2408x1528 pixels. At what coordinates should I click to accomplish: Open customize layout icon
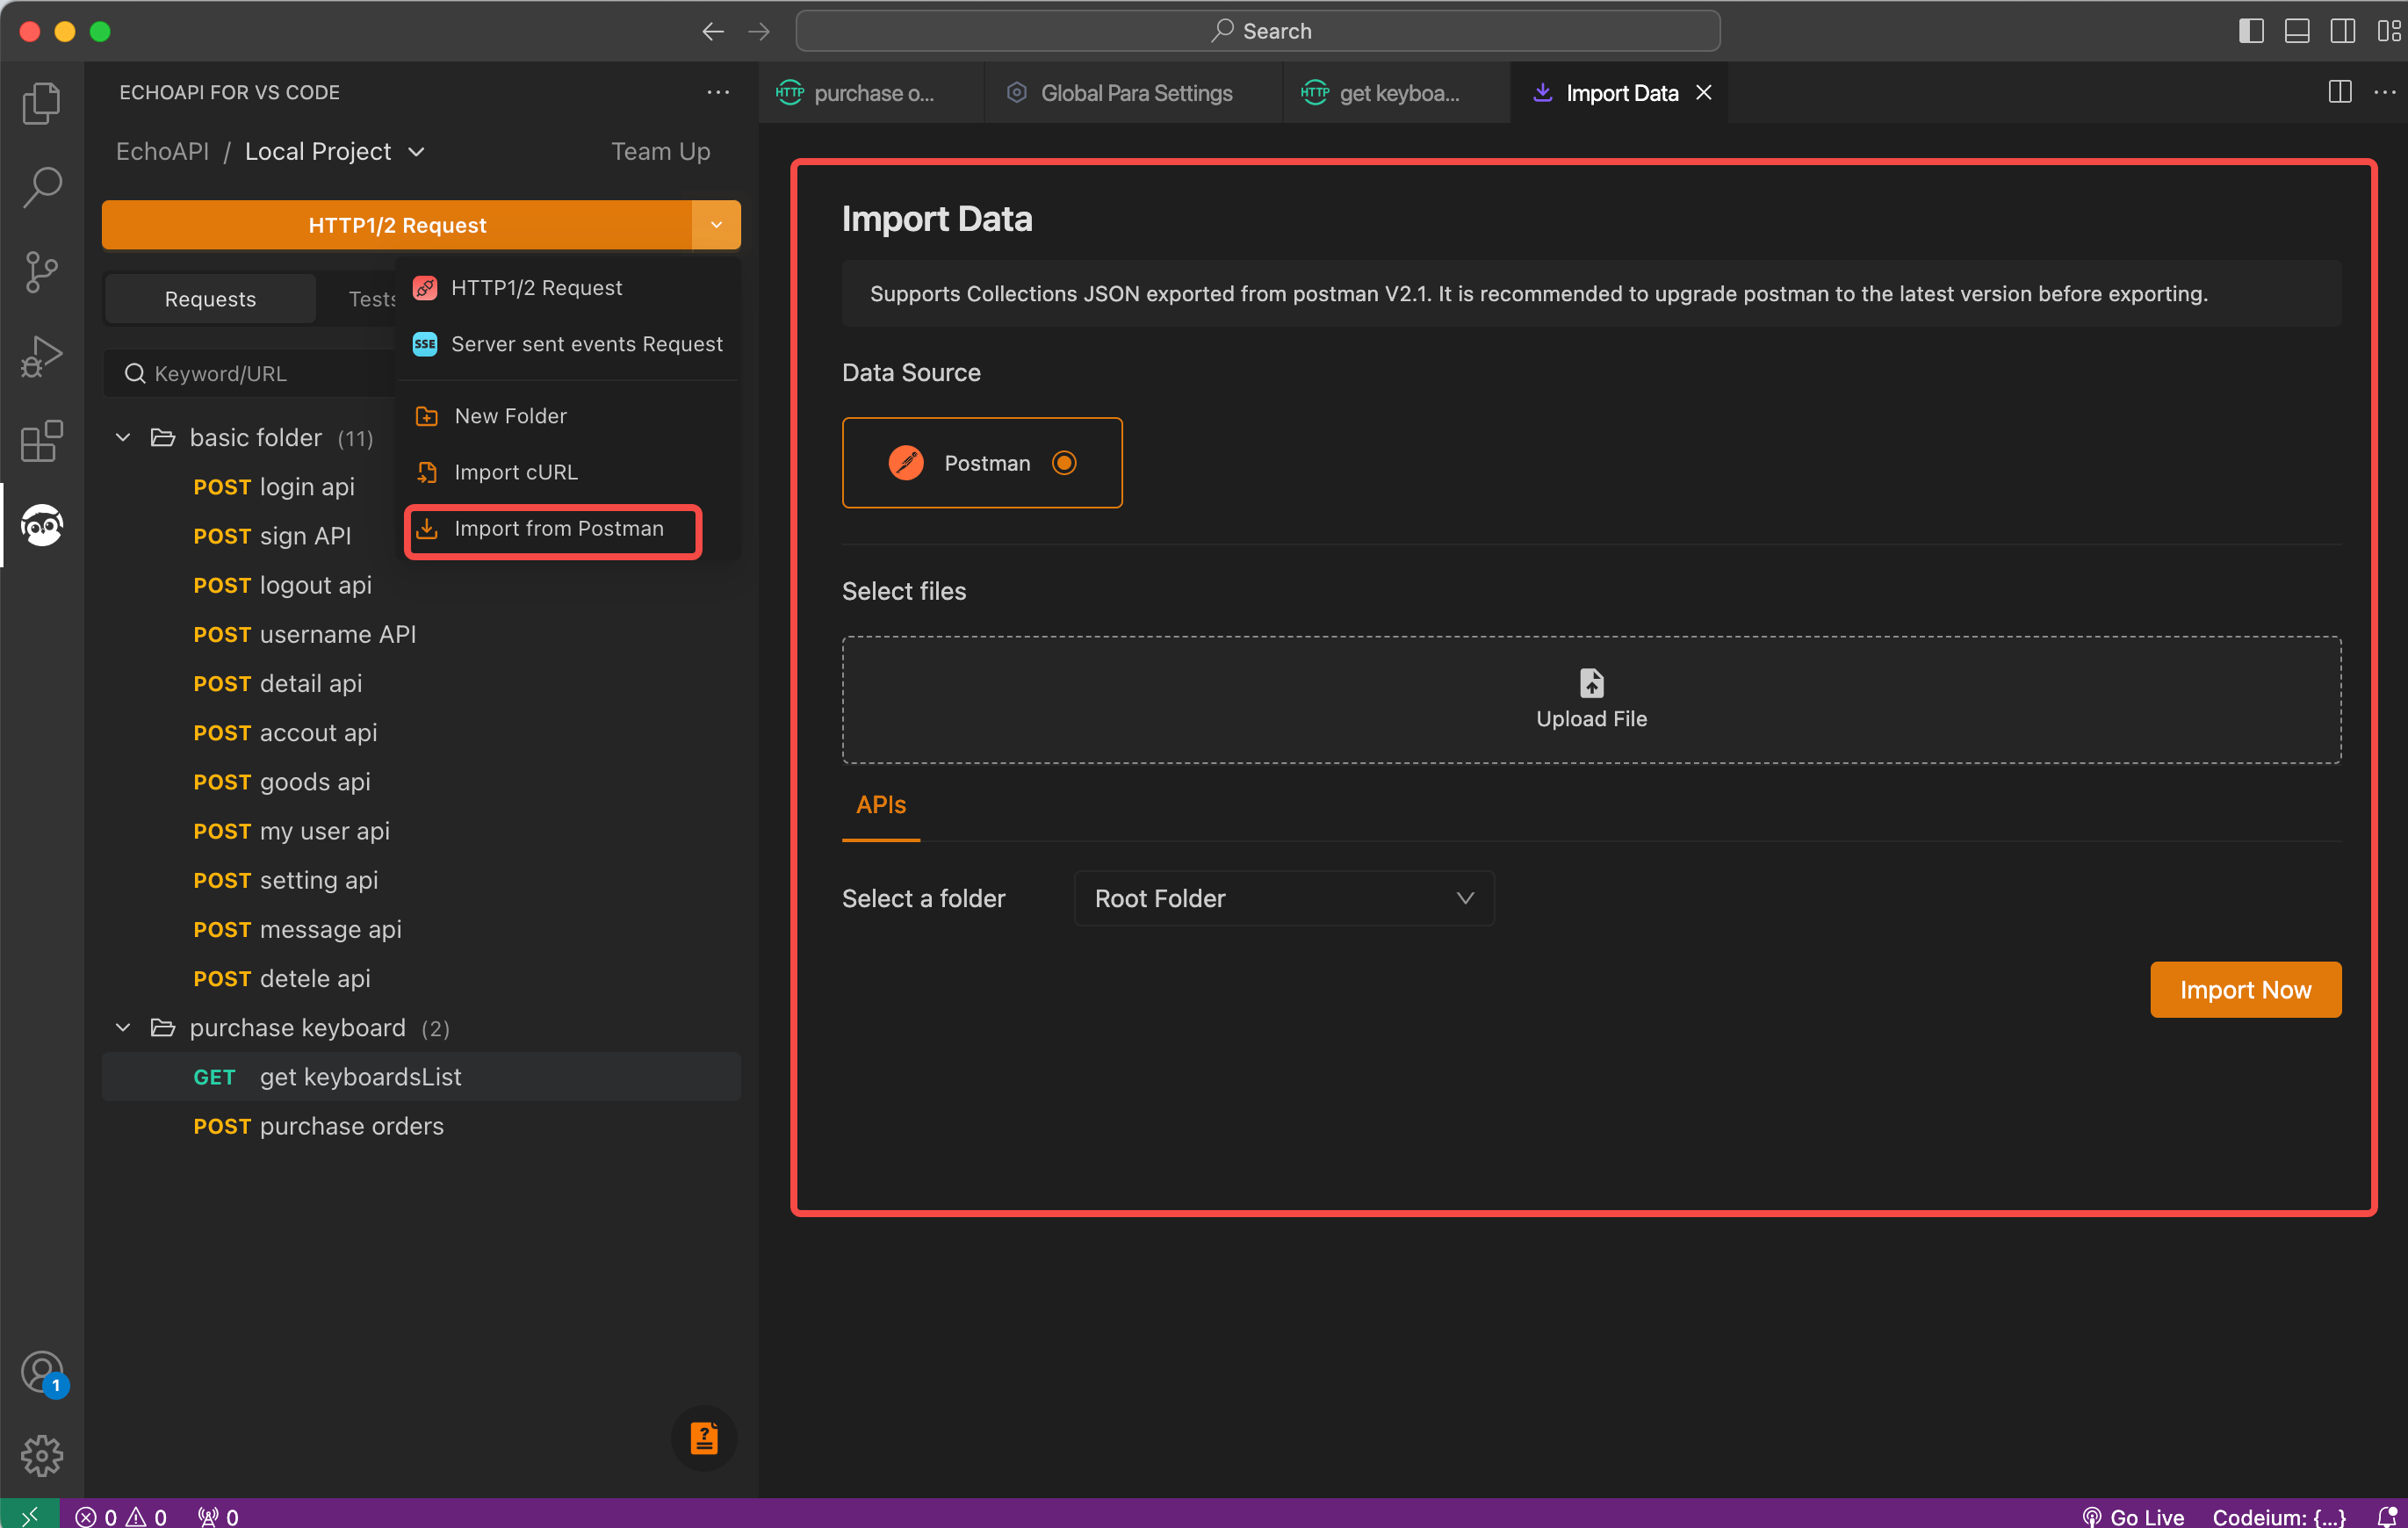pos(2388,31)
